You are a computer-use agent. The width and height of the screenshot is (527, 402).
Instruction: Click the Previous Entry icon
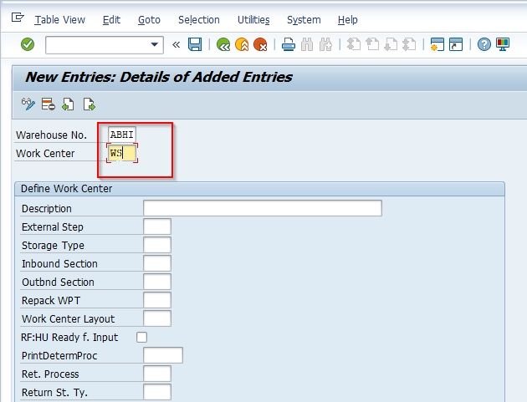[x=69, y=104]
